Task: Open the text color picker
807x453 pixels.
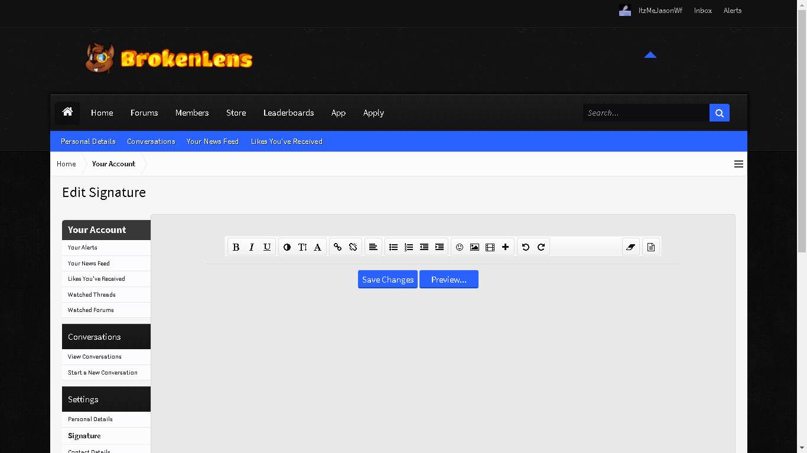Action: click(x=287, y=247)
